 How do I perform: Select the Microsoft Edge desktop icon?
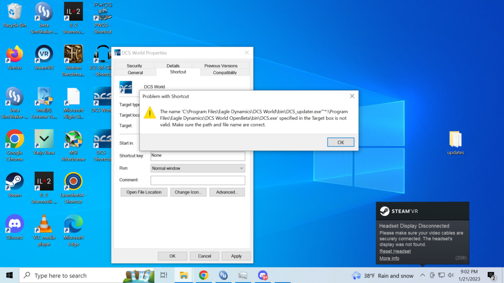(x=73, y=230)
